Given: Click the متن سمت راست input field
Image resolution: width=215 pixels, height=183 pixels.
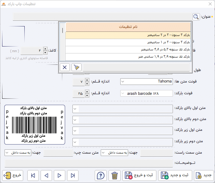Looking at the screenshot, I should coord(156,153).
